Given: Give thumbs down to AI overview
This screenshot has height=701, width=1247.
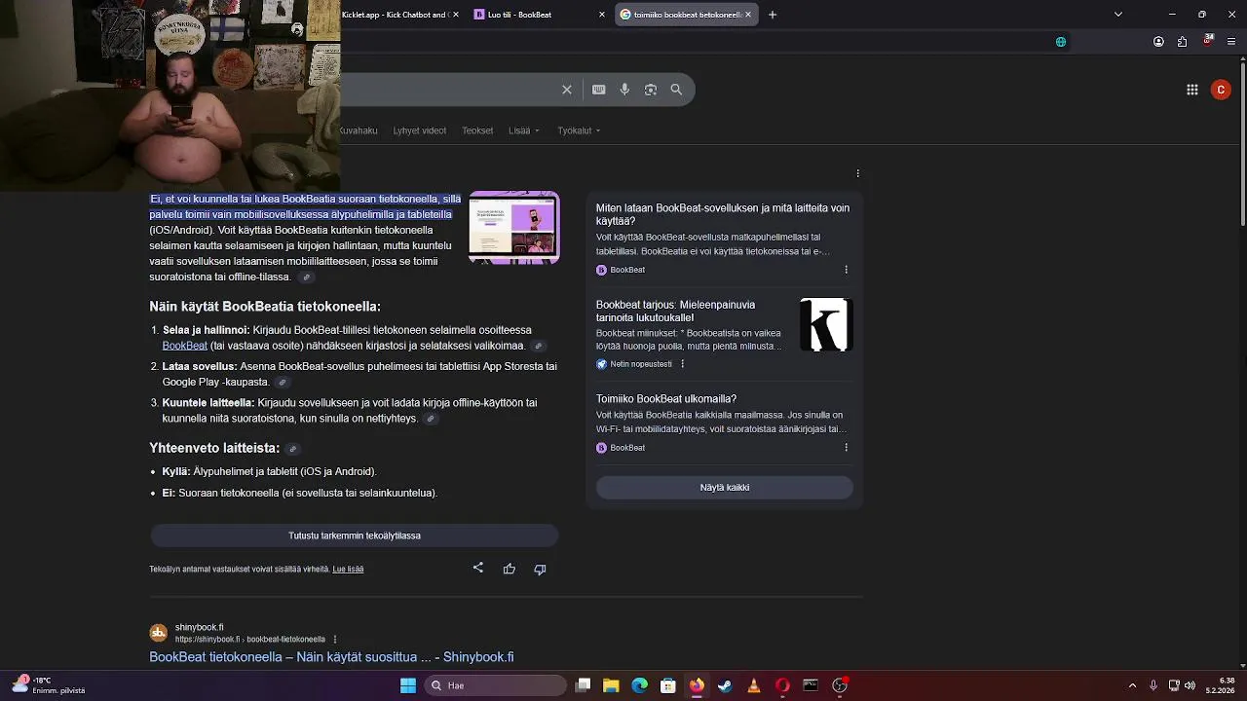Looking at the screenshot, I should tap(540, 569).
